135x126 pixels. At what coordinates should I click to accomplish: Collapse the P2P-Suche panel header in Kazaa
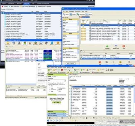[57, 75]
